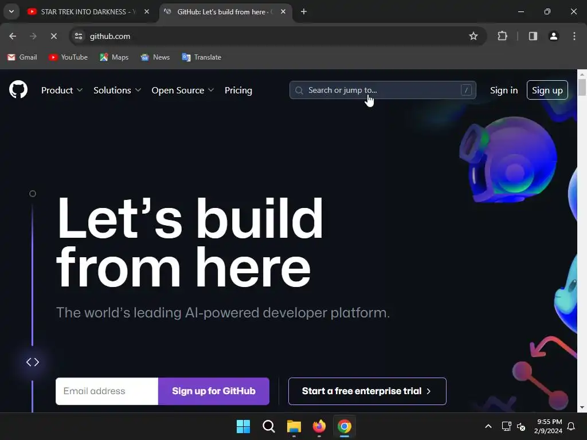Click Sign up for GitHub button
Image resolution: width=587 pixels, height=440 pixels.
coord(214,391)
